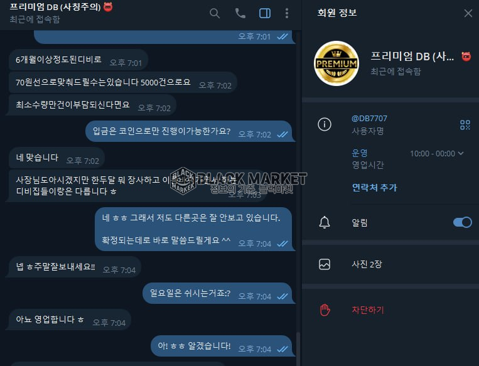Click the chat scrollbar thumb
The image size is (479, 366).
point(298,349)
